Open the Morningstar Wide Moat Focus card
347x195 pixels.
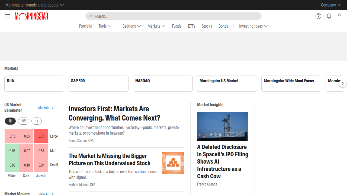click(291, 83)
